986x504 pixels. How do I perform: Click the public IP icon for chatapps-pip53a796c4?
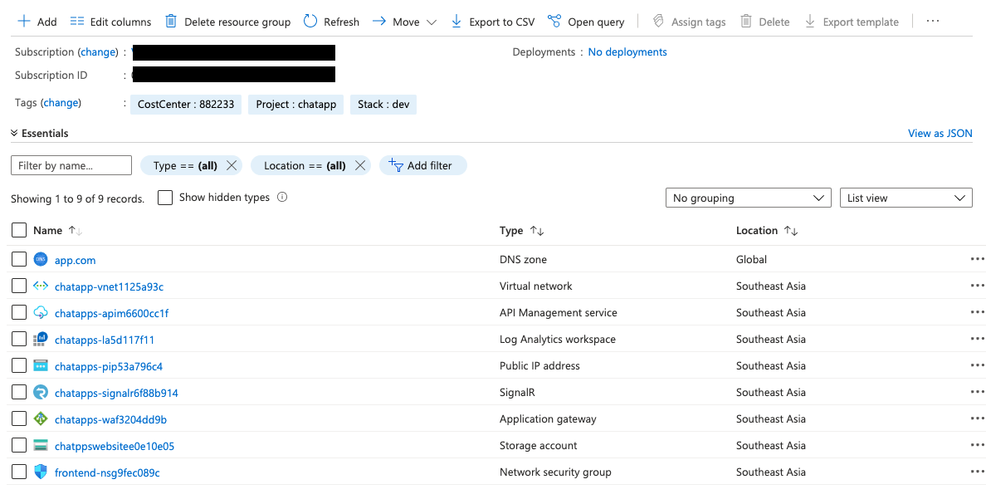tap(40, 365)
